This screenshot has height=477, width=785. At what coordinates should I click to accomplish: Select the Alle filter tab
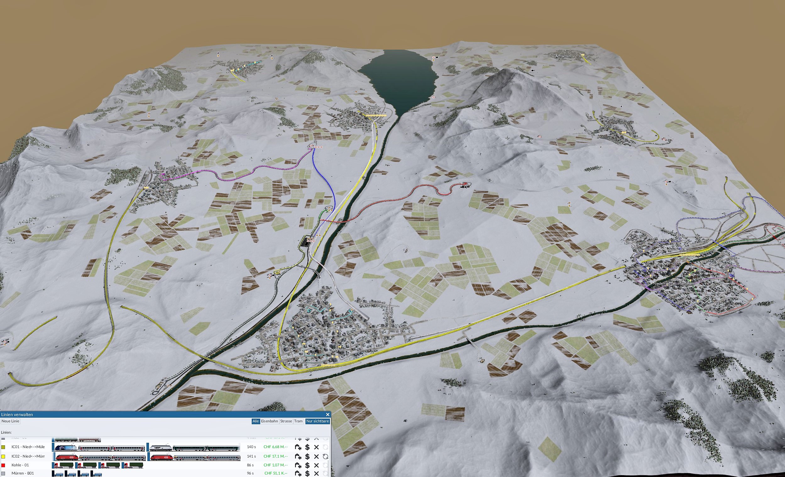(255, 421)
